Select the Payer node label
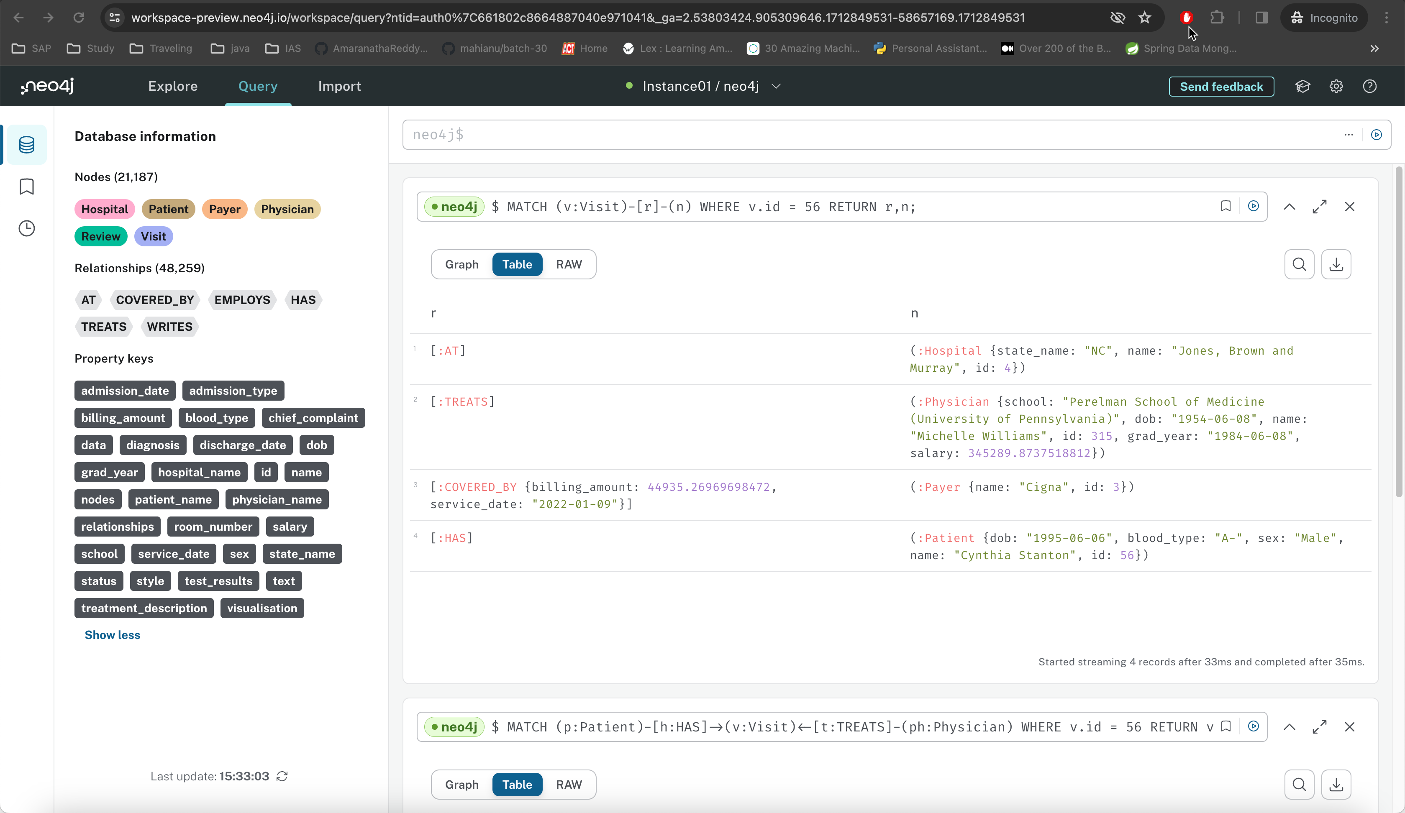 225,209
